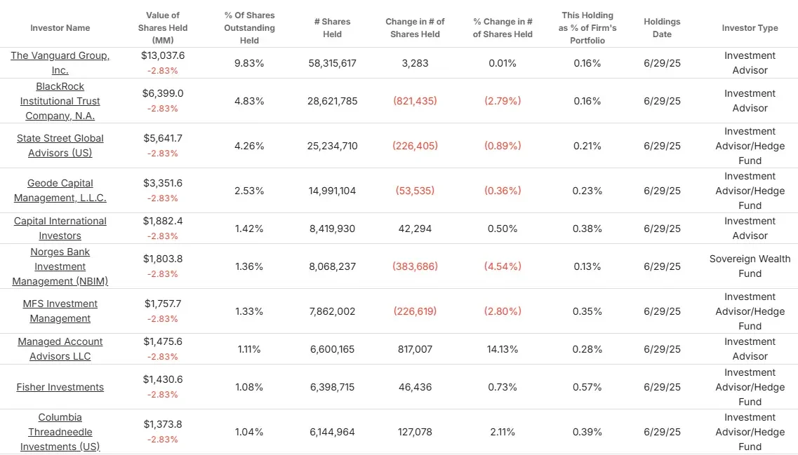
Task: Open BlackRock Institutional Trust Company link
Action: (x=60, y=101)
